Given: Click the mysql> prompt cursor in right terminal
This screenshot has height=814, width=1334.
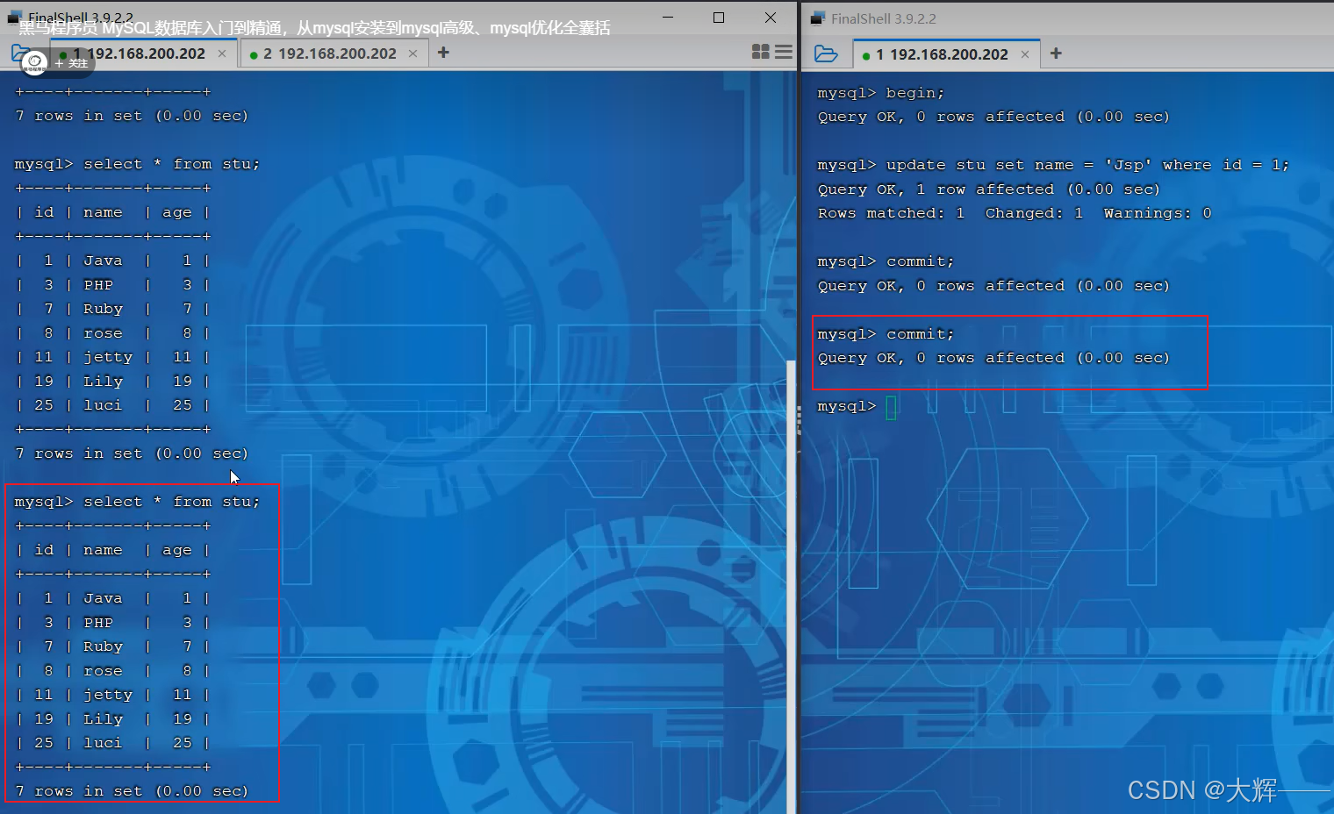Looking at the screenshot, I should pyautogui.click(x=891, y=407).
